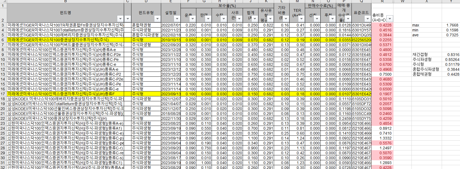460x169 pixels.
Task: Open the 사무관리 filter dropdown
Action: click(x=239, y=19)
